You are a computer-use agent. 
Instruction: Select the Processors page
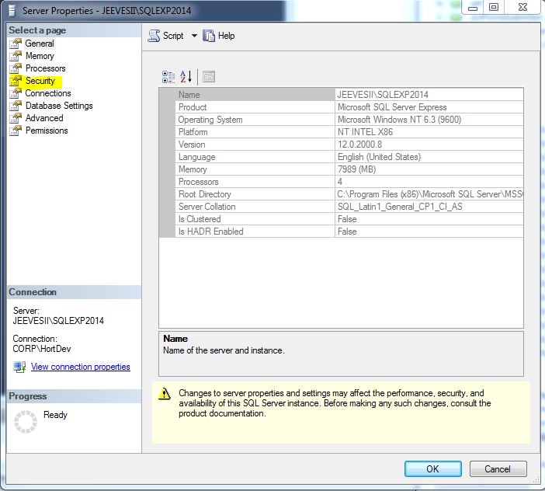46,68
